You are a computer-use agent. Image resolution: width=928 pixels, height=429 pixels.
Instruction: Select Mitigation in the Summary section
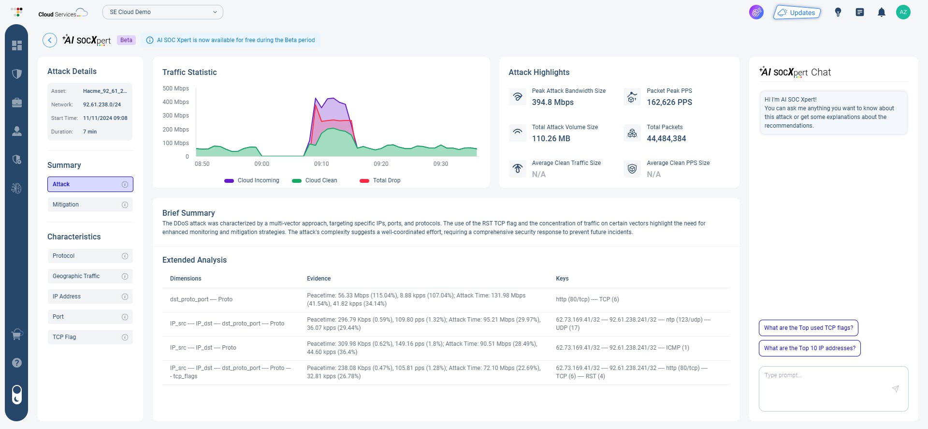click(90, 205)
